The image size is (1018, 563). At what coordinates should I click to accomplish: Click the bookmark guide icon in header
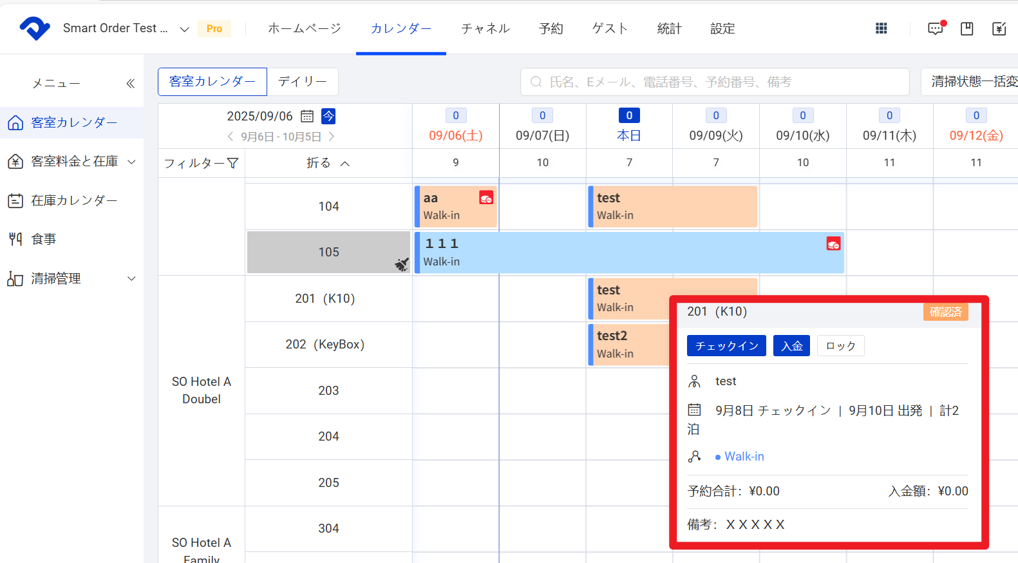click(x=966, y=28)
